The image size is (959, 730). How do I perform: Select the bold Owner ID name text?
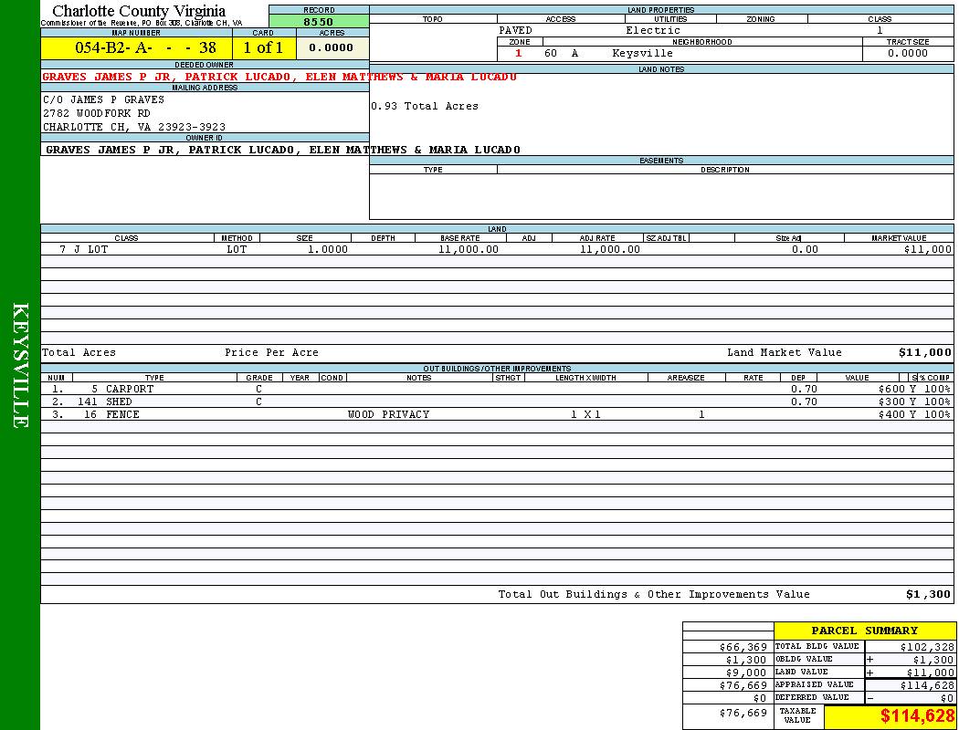click(x=282, y=150)
